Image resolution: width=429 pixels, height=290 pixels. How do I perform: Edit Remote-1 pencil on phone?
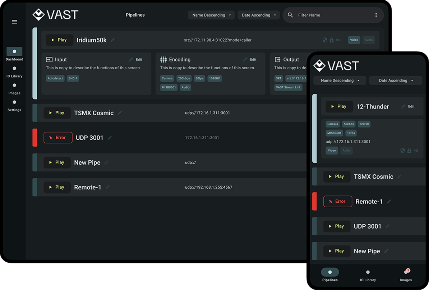(389, 202)
